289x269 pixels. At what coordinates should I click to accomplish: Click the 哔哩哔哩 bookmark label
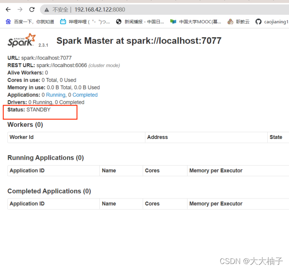89,22
